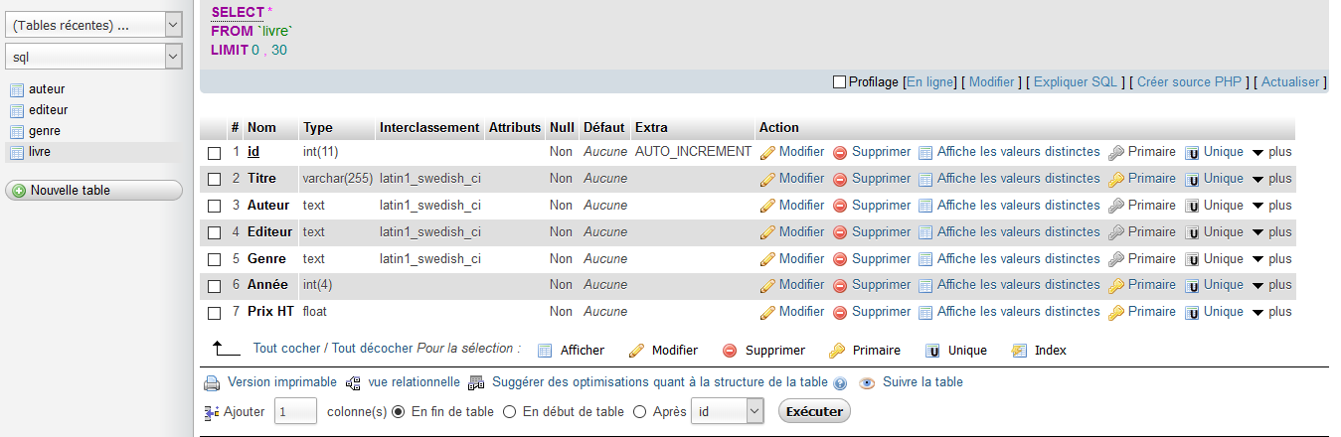This screenshot has width=1341, height=437.
Task: Click the red Supprimer icon for Auteur row
Action: (x=840, y=207)
